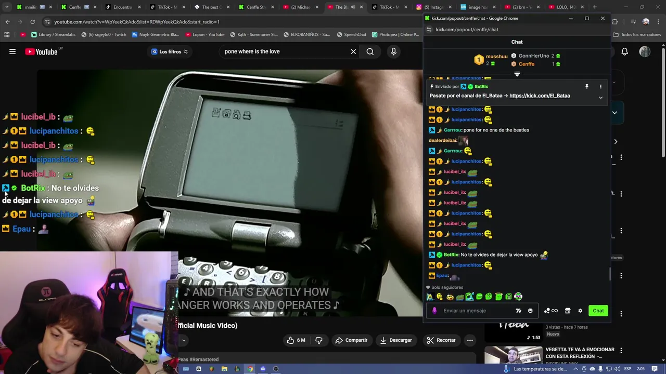Switch to the (5) Instagram tab

point(434,7)
